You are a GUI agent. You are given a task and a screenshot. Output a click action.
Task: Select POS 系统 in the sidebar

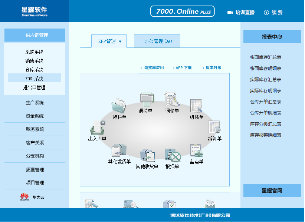pos(35,79)
